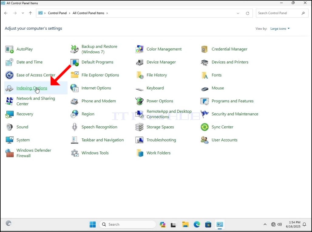Open the Troubleshooting link
This screenshot has width=312, height=232.
tap(161, 140)
